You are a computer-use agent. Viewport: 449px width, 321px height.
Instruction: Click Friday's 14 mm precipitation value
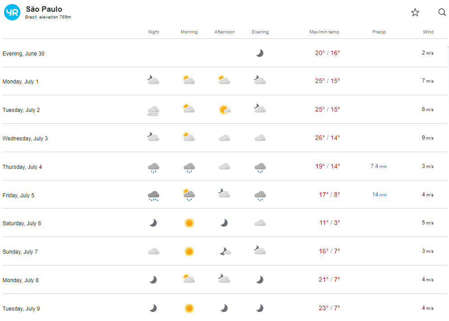[x=379, y=195]
